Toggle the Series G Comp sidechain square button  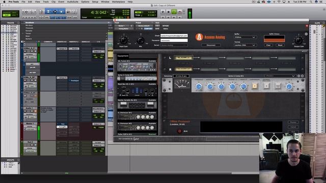(x=266, y=86)
